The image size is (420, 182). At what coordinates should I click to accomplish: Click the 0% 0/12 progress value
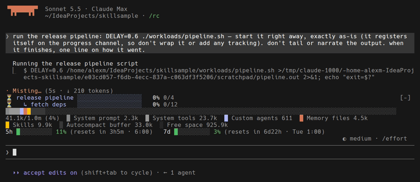(x=165, y=104)
